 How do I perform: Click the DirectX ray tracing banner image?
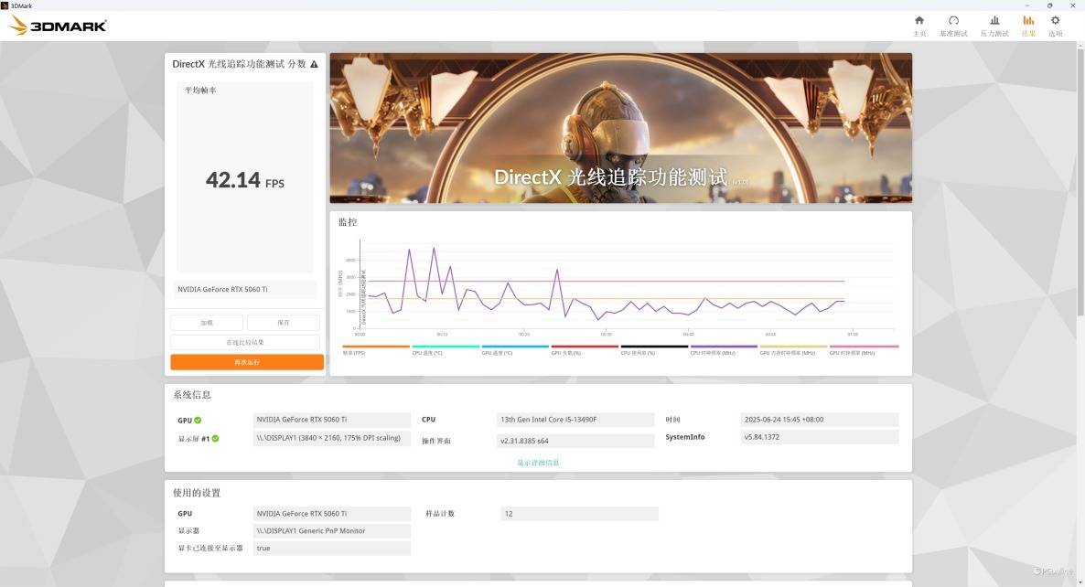pyautogui.click(x=620, y=128)
